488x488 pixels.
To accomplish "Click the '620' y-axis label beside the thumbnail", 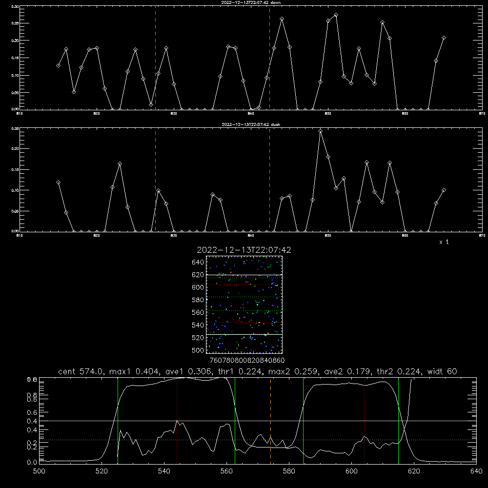I will 198,275.
